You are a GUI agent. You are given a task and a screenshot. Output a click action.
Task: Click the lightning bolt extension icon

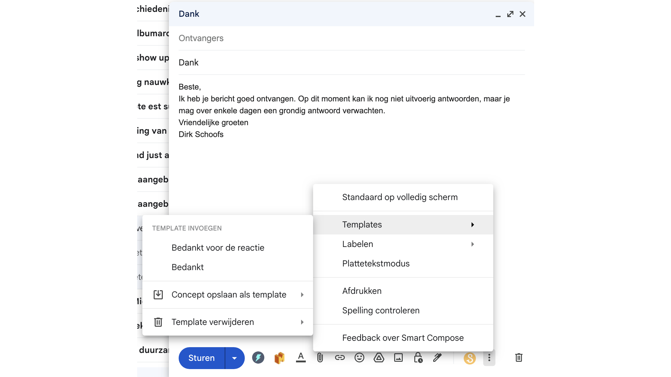(258, 358)
